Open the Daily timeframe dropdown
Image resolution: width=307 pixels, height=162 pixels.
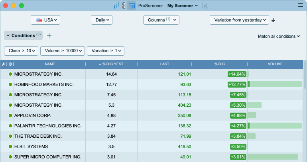tap(102, 20)
